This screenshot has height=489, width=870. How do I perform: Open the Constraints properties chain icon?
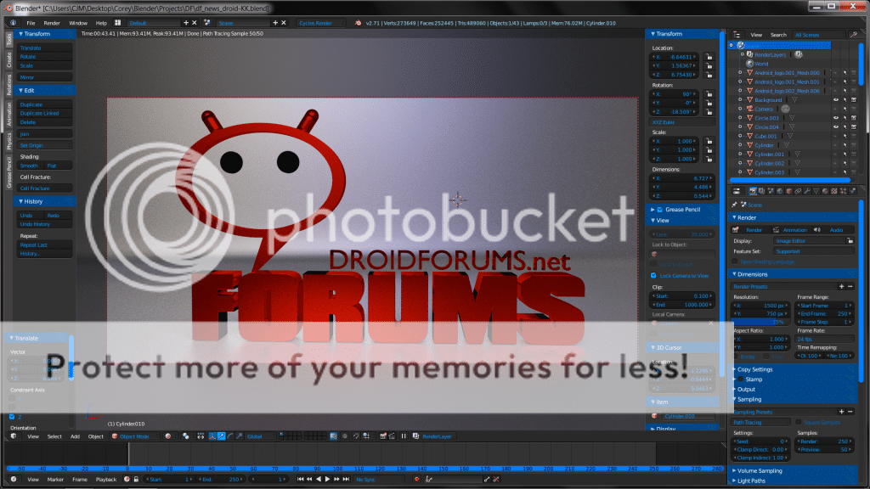(798, 191)
